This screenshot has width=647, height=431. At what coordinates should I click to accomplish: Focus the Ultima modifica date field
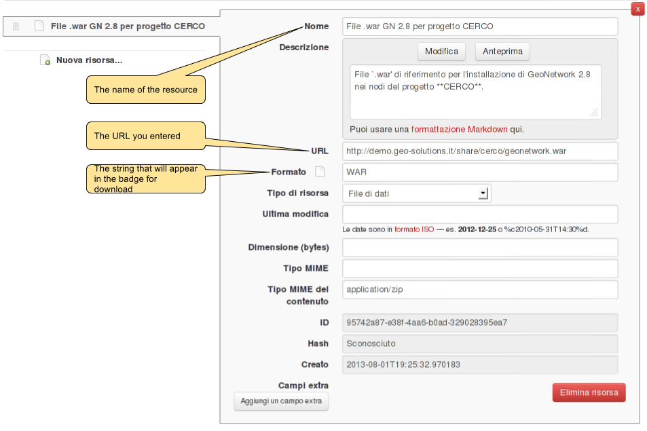tap(480, 214)
